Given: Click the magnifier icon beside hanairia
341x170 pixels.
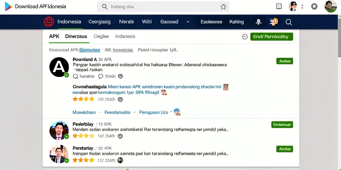Looking at the screenshot, I should pyautogui.click(x=76, y=76).
